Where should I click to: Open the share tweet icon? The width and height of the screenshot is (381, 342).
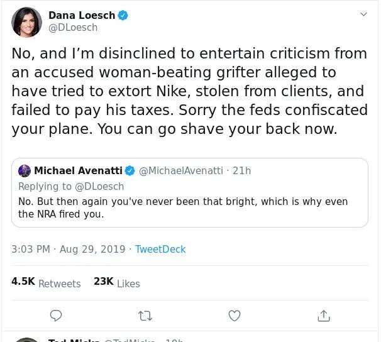pyautogui.click(x=324, y=315)
